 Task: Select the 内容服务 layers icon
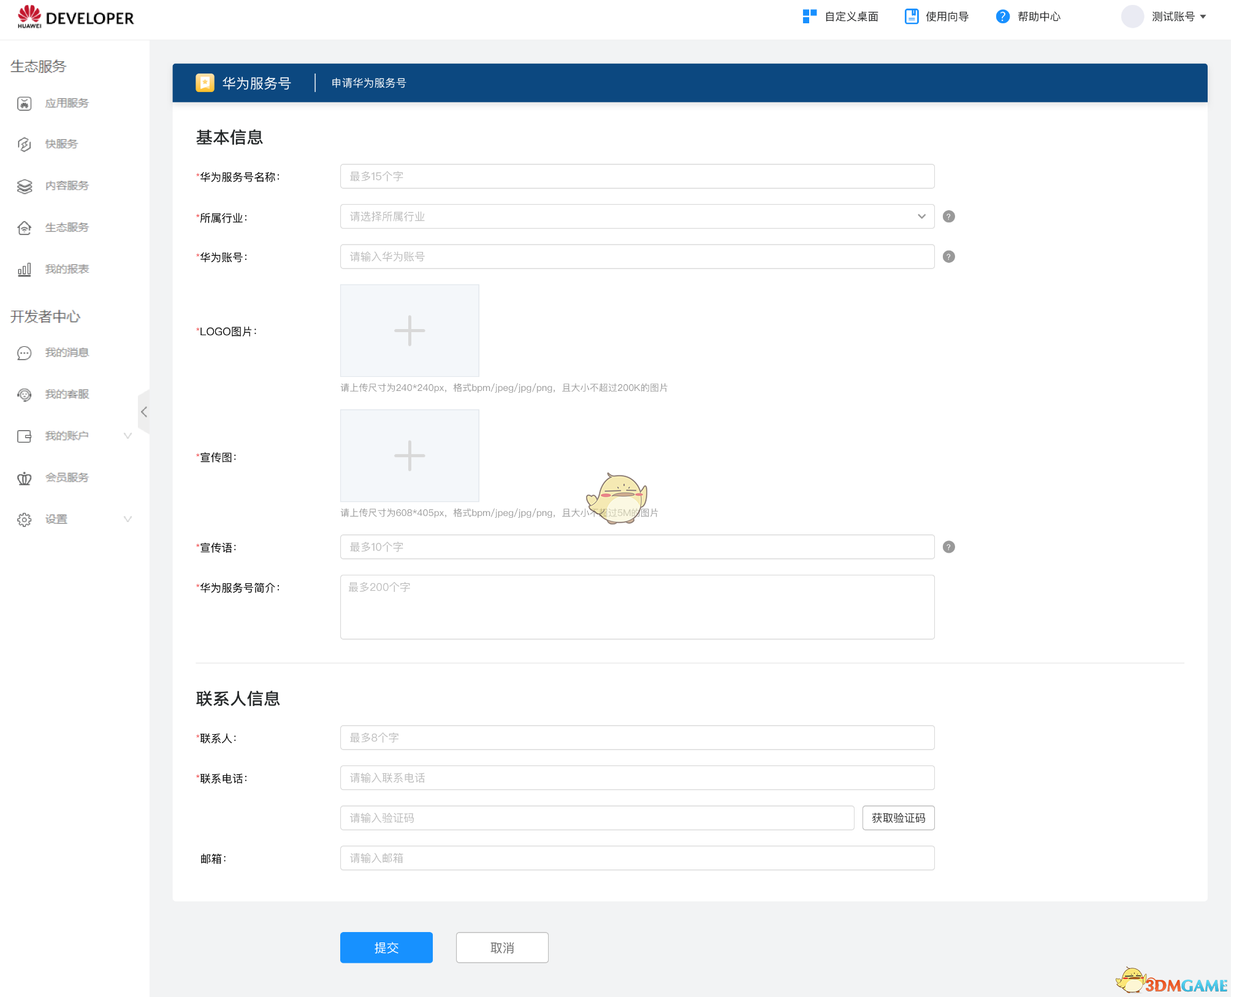coord(25,186)
